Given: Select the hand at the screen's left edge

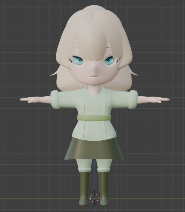Looking at the screenshot, I should tap(29, 100).
